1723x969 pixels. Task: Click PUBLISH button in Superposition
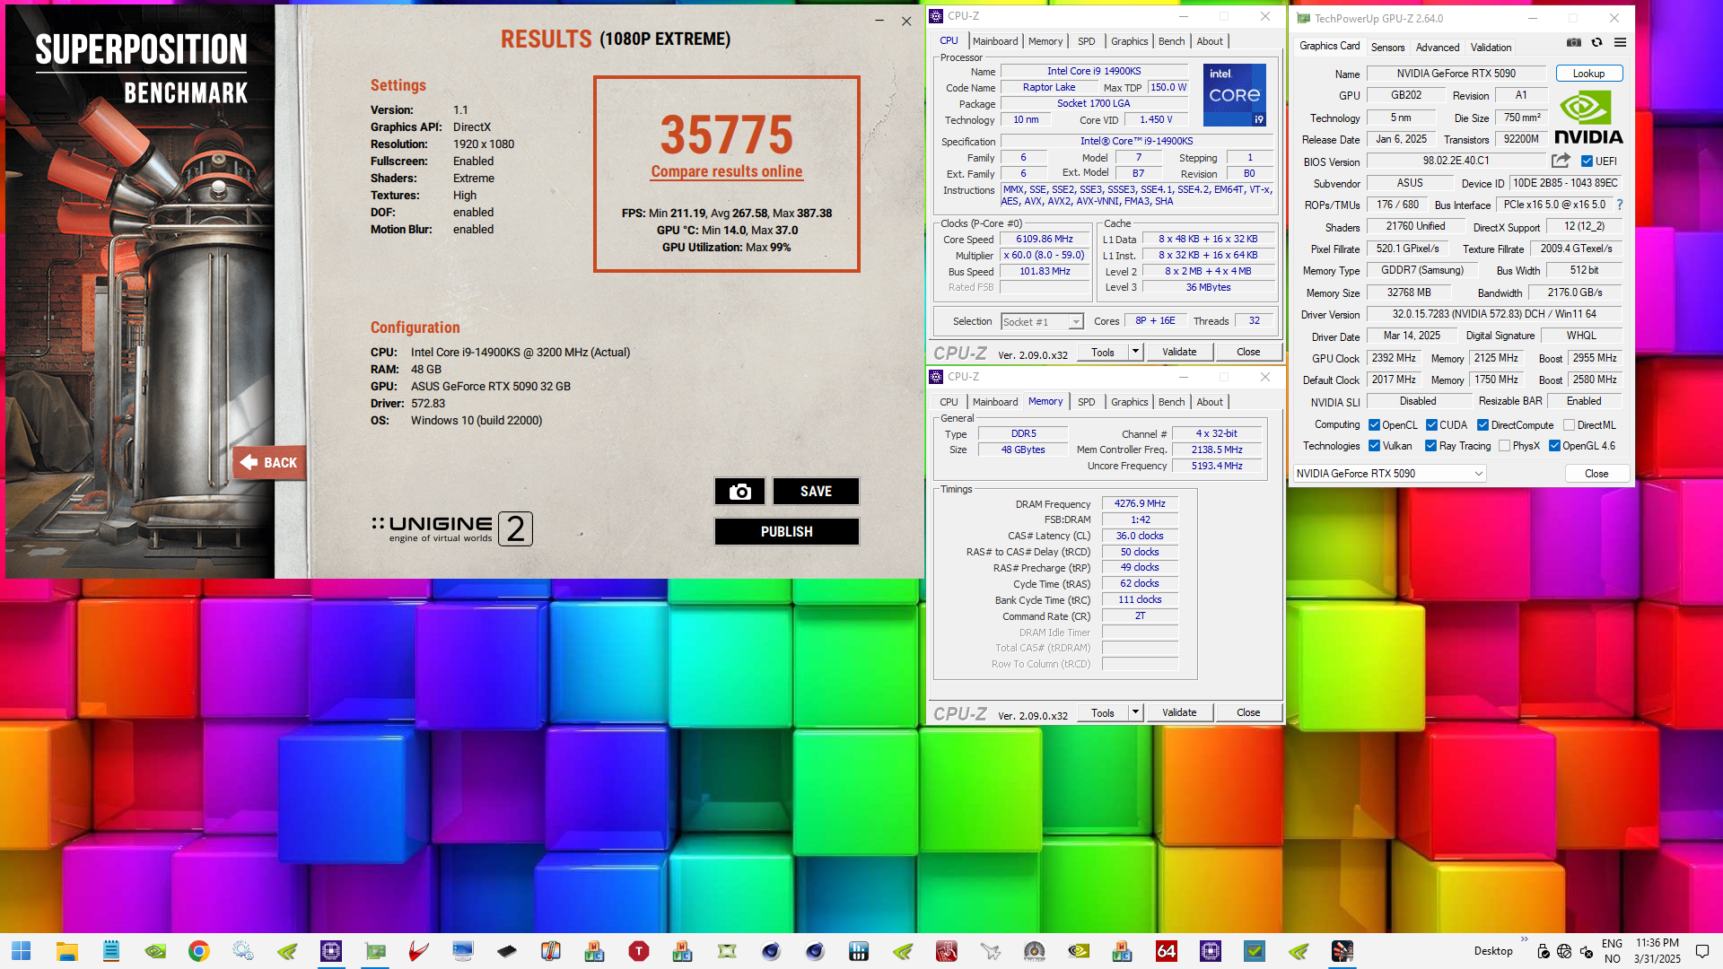point(787,531)
